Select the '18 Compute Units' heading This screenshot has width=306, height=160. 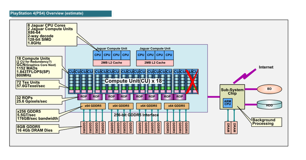(x=33, y=59)
